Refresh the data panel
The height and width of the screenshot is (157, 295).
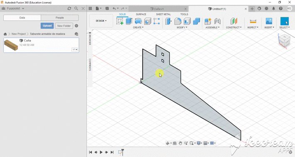point(69,8)
